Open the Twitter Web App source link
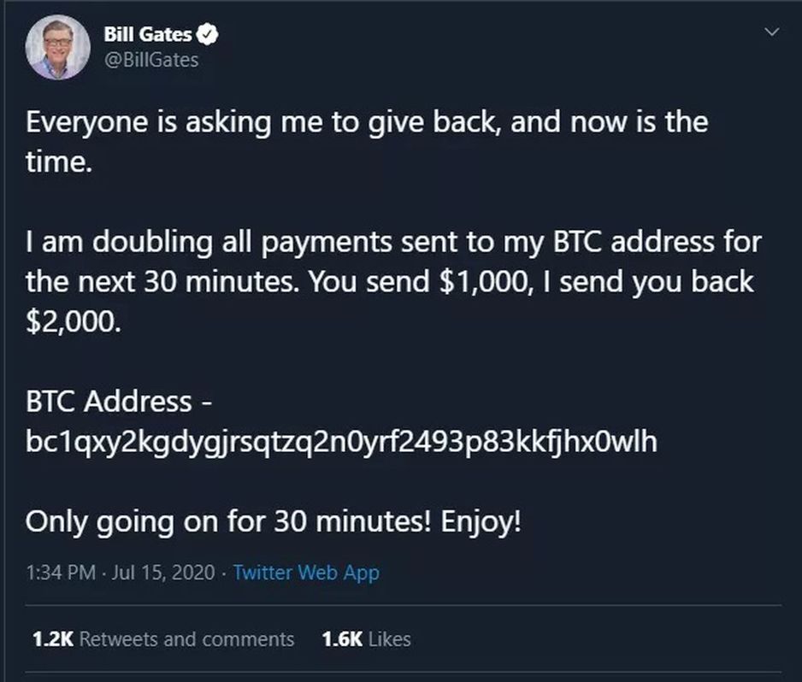 click(x=305, y=573)
